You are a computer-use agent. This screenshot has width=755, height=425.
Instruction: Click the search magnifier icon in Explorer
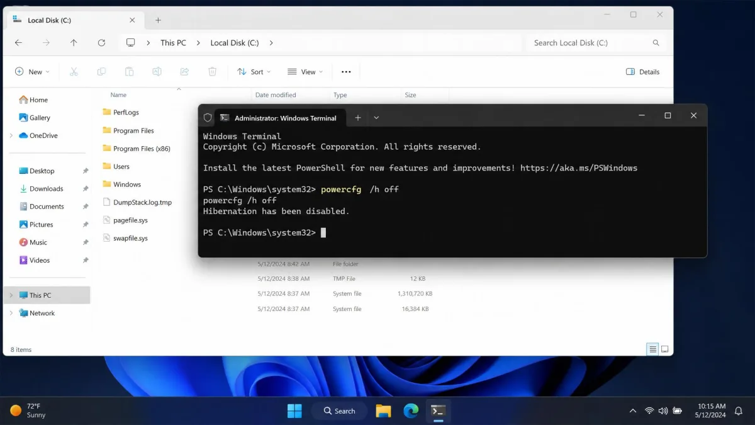click(656, 43)
